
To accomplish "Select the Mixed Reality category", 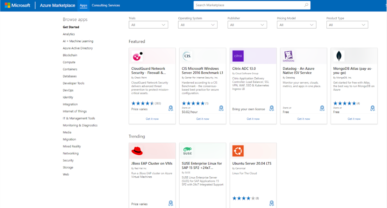I will tap(72, 146).
